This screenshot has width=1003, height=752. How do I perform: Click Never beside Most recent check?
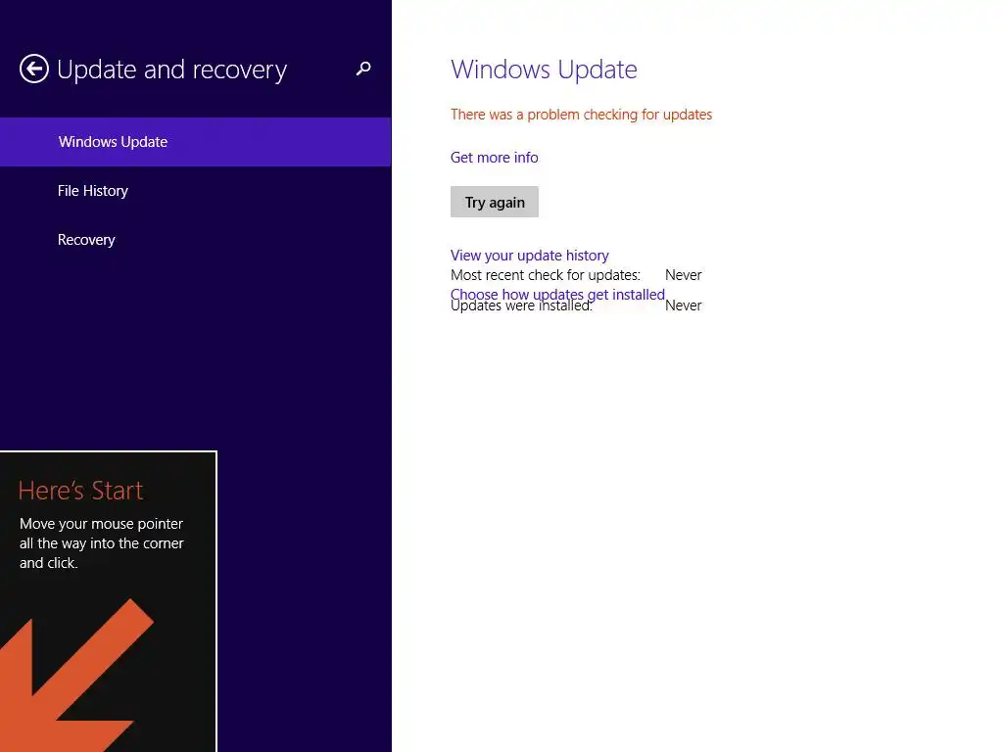tap(683, 275)
